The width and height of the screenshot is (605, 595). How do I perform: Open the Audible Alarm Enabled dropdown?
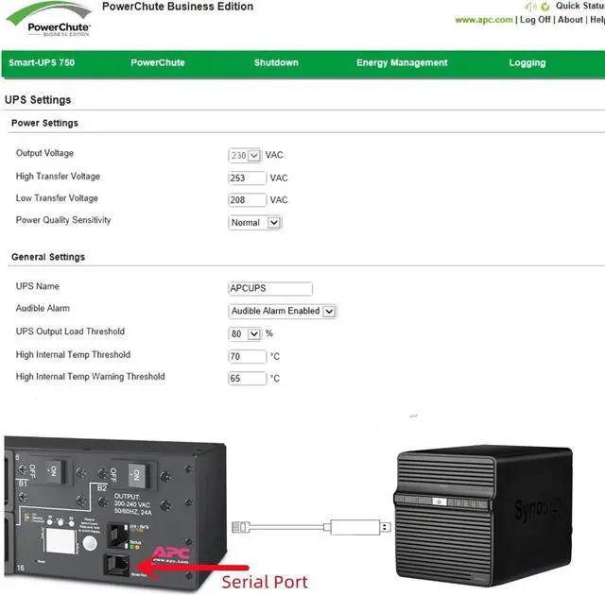pyautogui.click(x=283, y=311)
